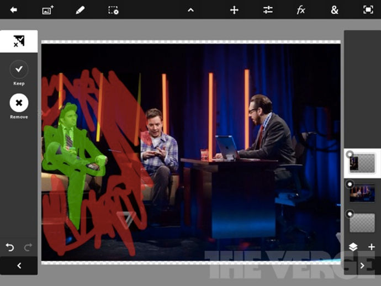Tap the Scribble Selection tool header

click(19, 41)
